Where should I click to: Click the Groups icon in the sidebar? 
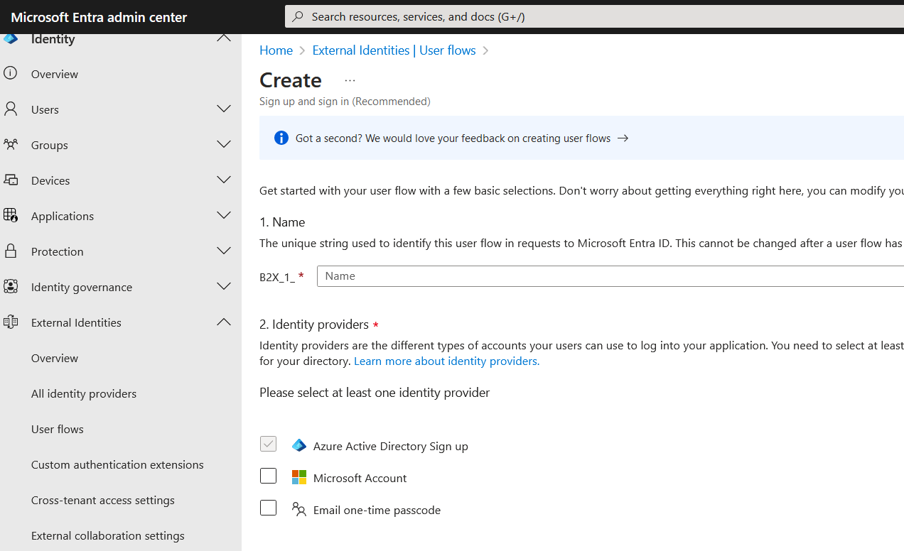pyautogui.click(x=11, y=144)
